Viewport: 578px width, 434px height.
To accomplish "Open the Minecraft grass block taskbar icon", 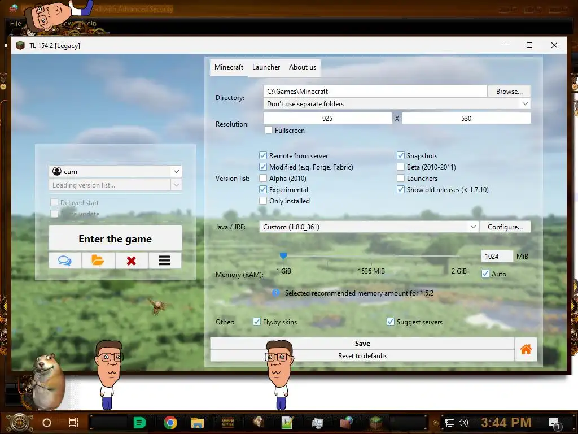I will coord(376,423).
